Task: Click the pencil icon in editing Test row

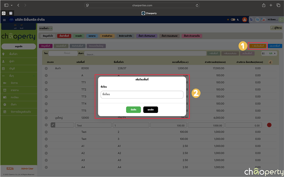Action: click(53, 125)
